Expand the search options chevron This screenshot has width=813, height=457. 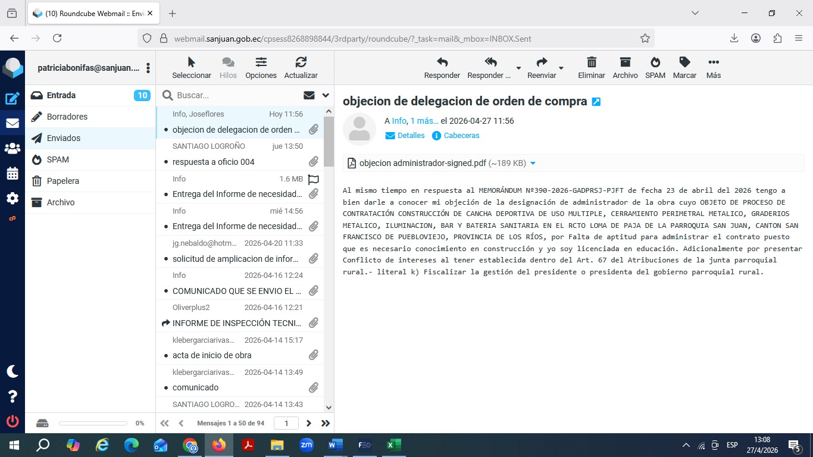pos(326,95)
